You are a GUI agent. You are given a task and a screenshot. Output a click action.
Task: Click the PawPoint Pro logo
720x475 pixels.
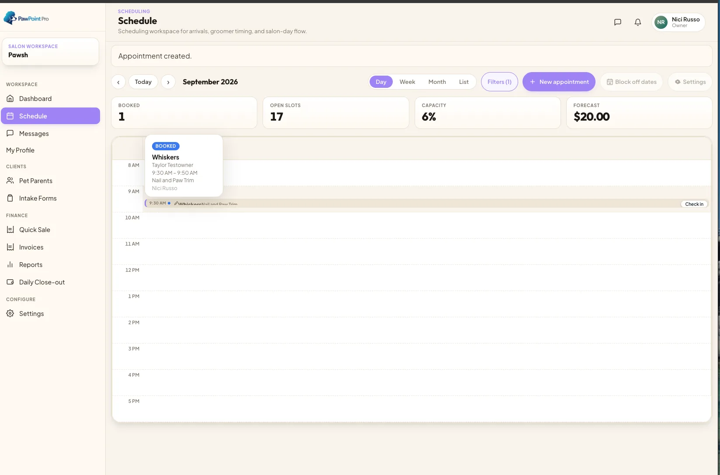point(26,18)
